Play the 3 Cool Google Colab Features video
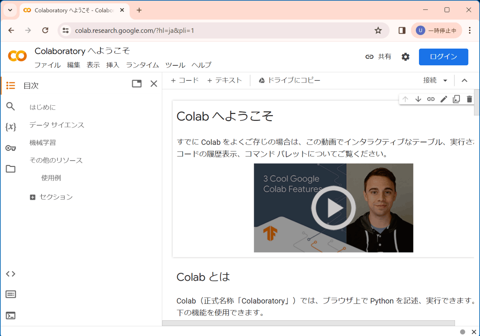This screenshot has width=480, height=336. coord(333,208)
